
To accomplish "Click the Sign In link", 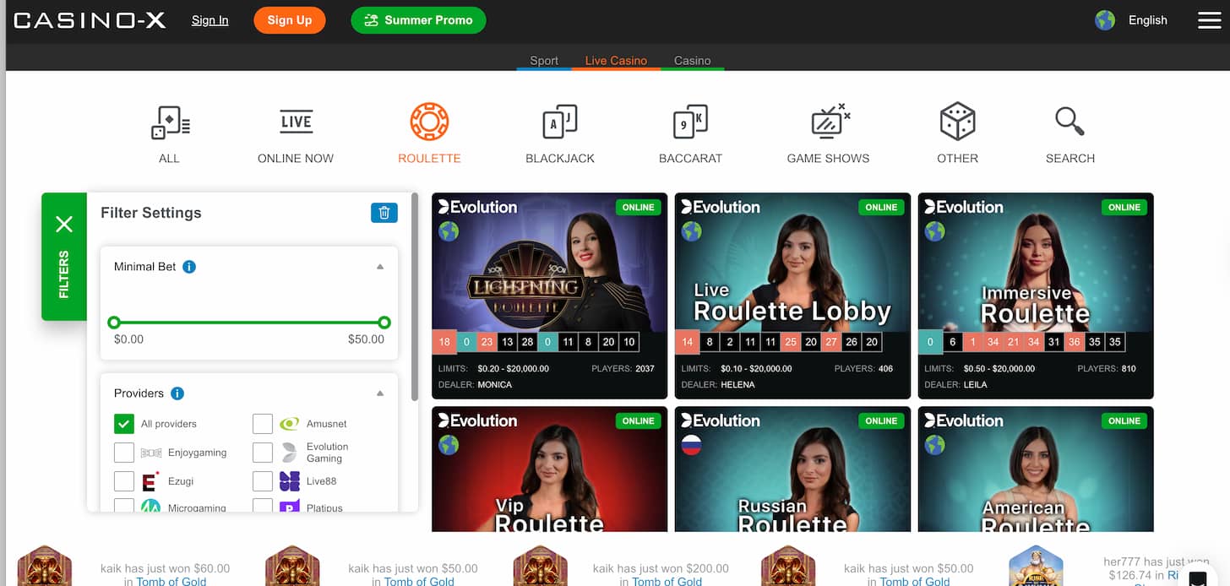I will click(x=210, y=20).
